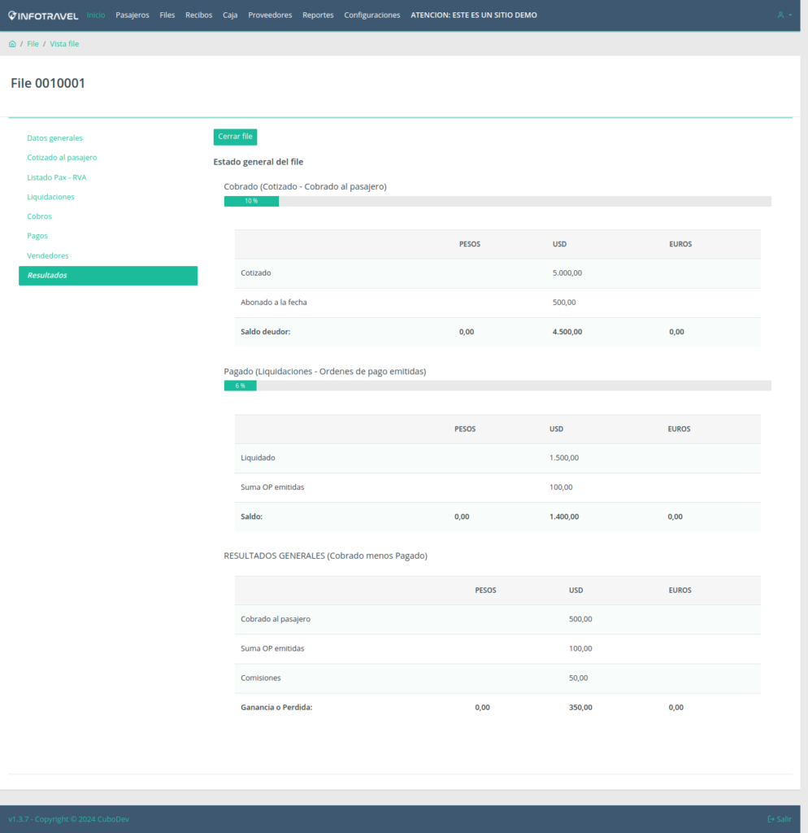Click the Comisiones value 50,00
The image size is (808, 833).
(578, 678)
